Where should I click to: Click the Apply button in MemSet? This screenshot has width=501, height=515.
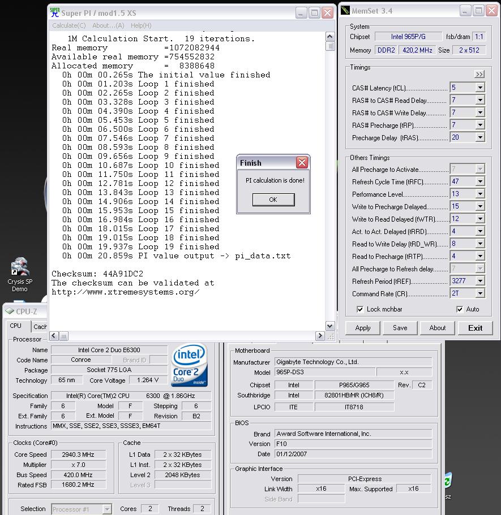363,328
